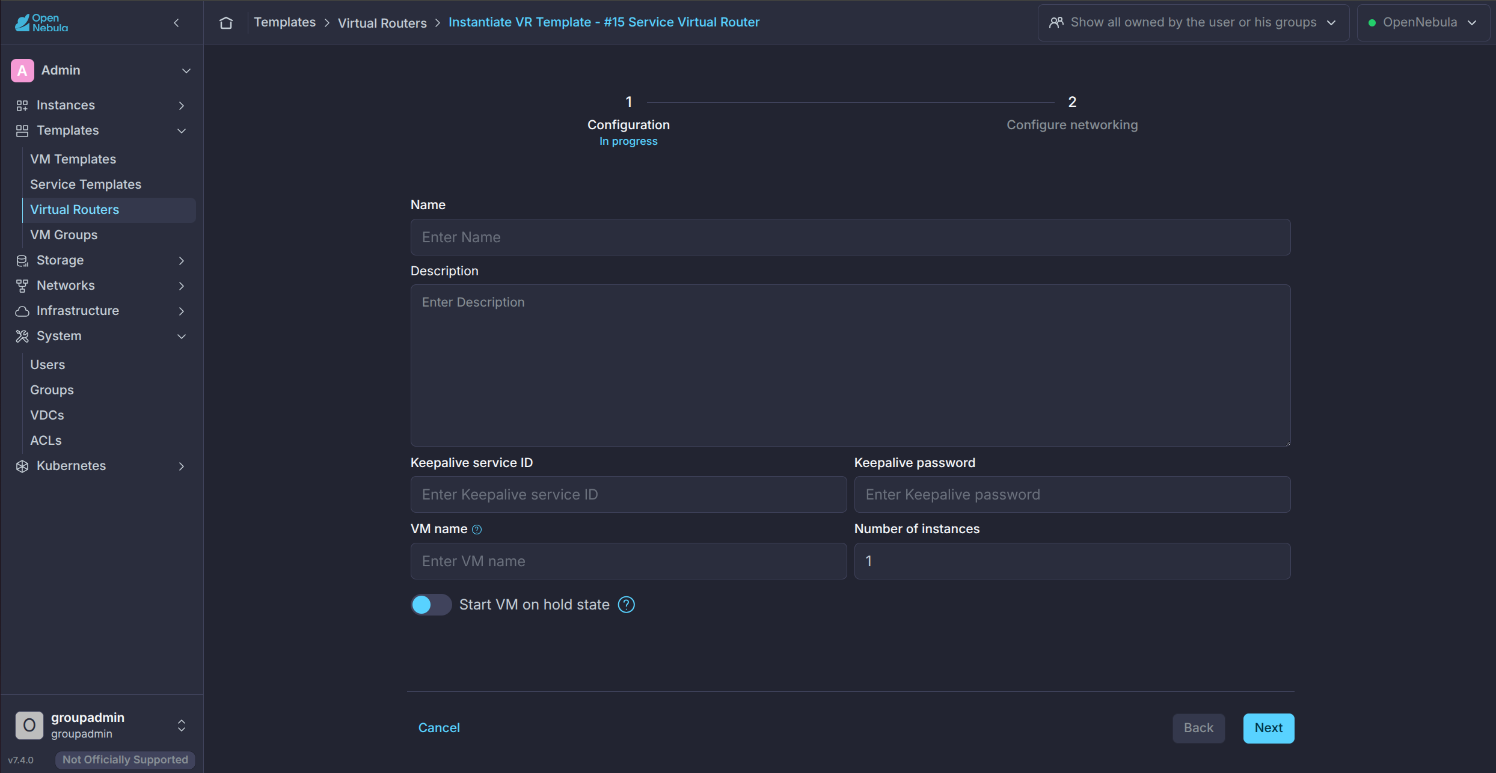Open Users under System

(x=48, y=365)
